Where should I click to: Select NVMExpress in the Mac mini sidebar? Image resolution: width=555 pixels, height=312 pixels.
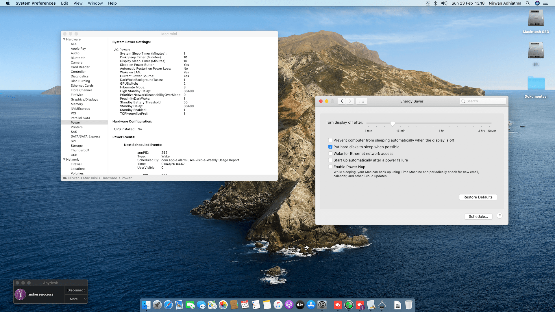click(x=80, y=109)
